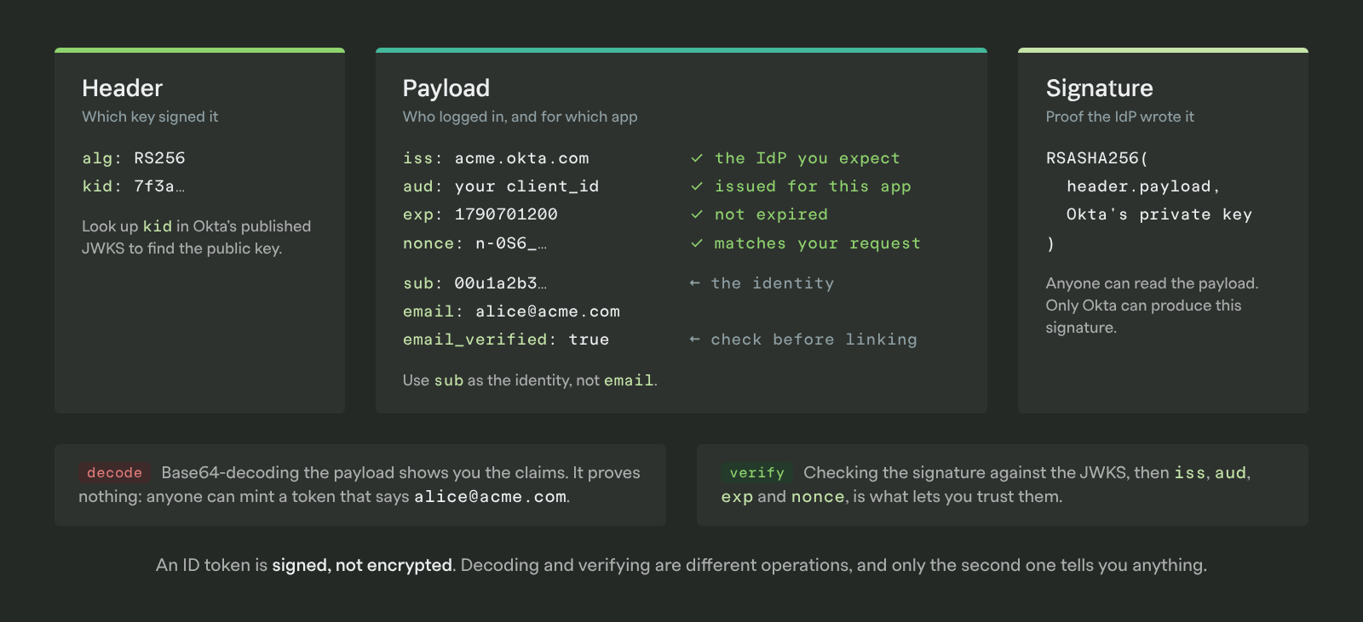
Task: Select the checkmark before "not expired"
Action: [697, 214]
